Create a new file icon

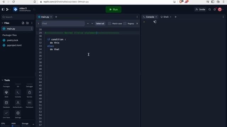(x=23, y=23)
